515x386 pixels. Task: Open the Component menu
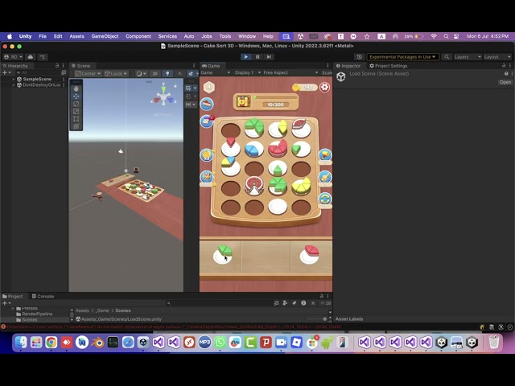[138, 36]
